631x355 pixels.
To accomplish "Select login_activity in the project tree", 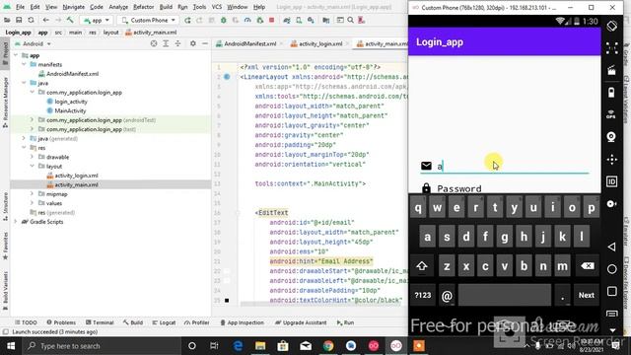I will (x=71, y=102).
